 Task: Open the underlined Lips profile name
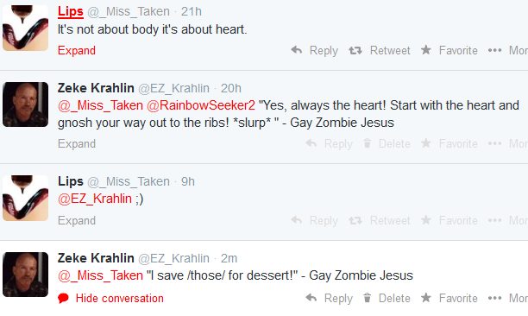71,11
